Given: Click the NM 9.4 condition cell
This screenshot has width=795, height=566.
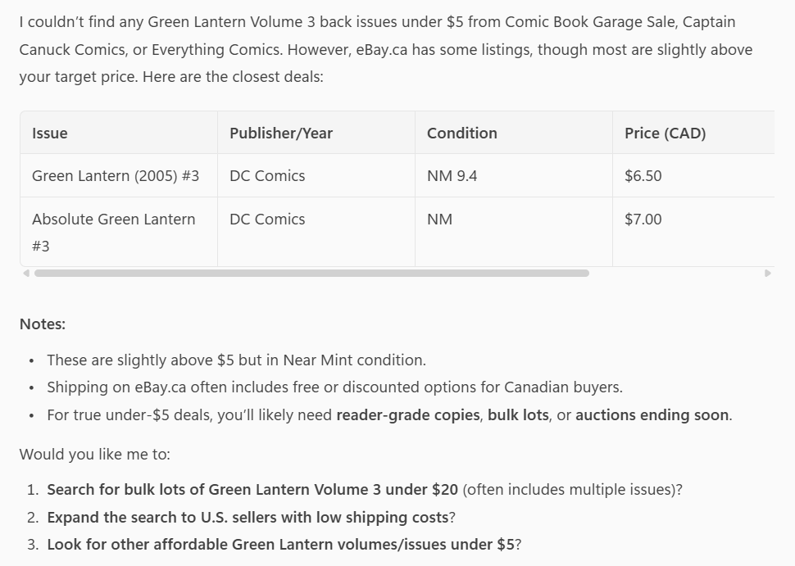Looking at the screenshot, I should tap(452, 176).
